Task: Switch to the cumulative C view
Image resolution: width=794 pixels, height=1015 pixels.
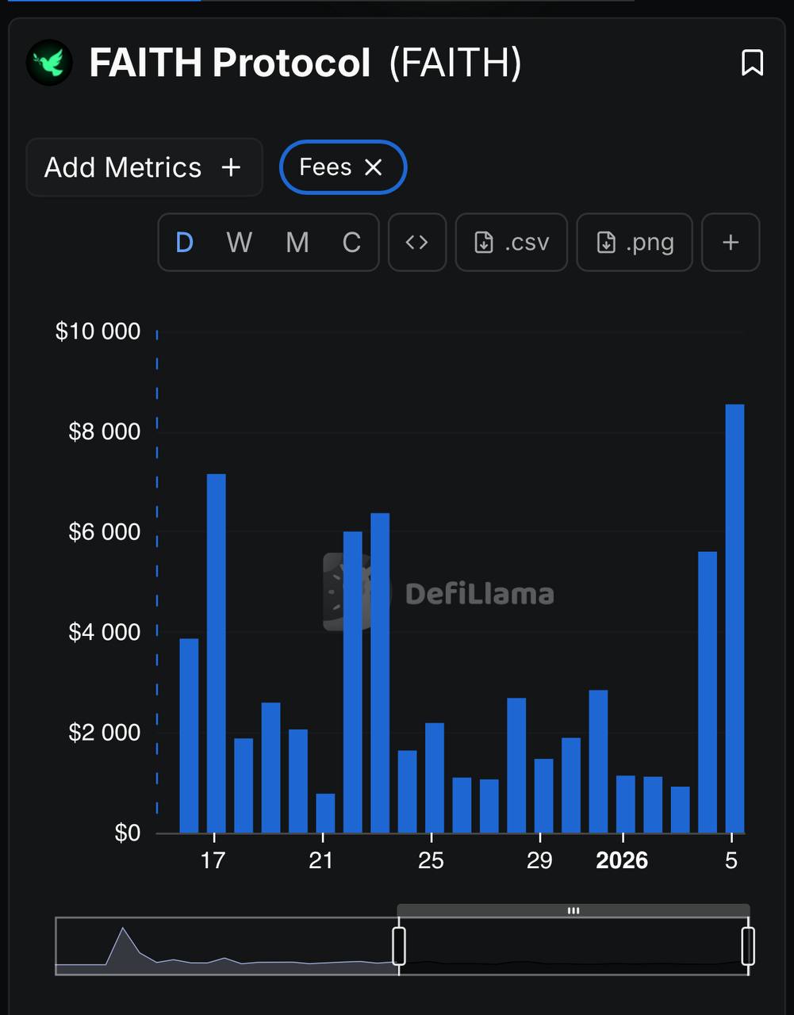Action: pos(351,243)
